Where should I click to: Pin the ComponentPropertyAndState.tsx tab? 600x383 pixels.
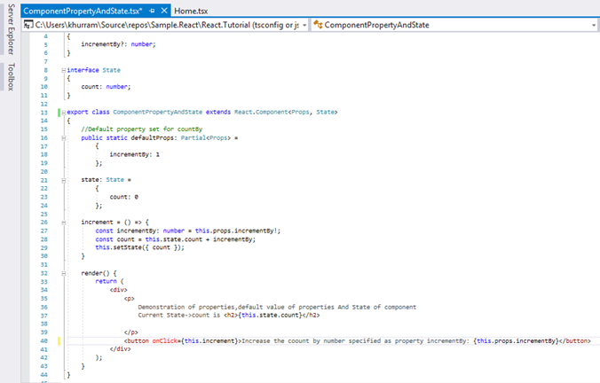[x=152, y=10]
